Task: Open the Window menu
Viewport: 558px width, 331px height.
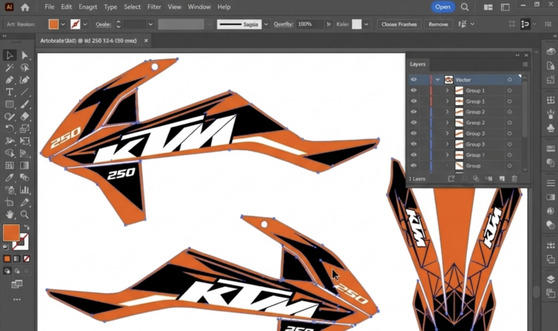Action: pos(199,7)
